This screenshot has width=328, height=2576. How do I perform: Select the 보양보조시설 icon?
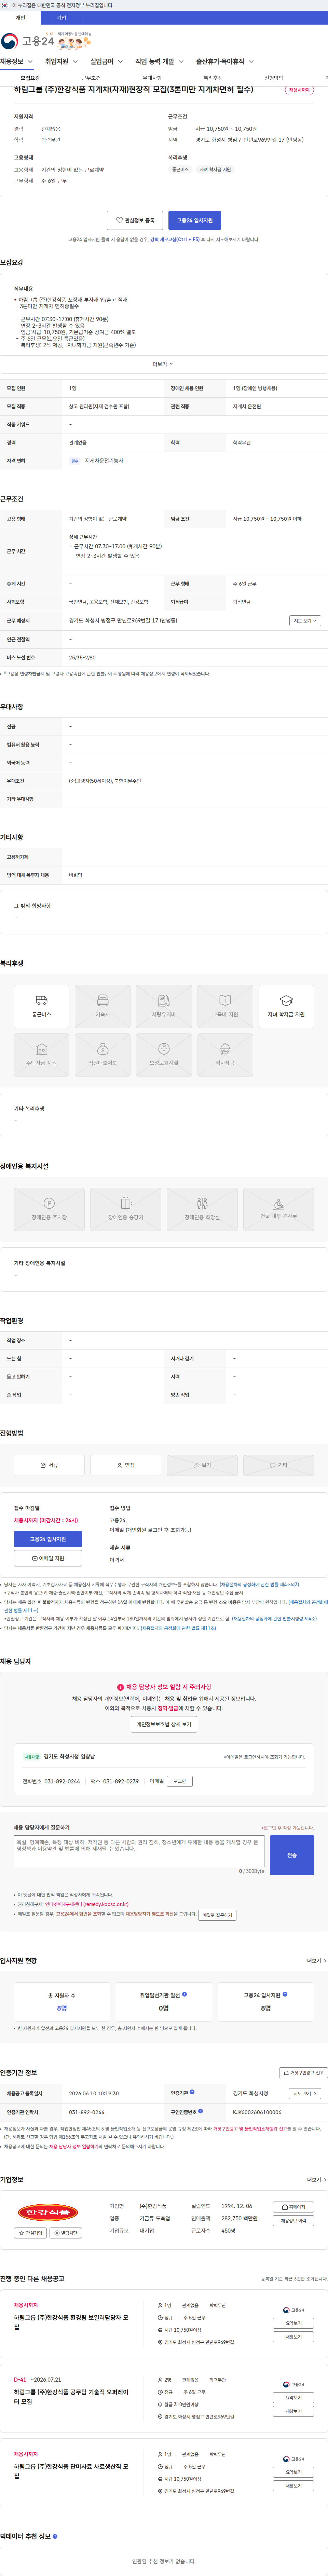point(164,1055)
